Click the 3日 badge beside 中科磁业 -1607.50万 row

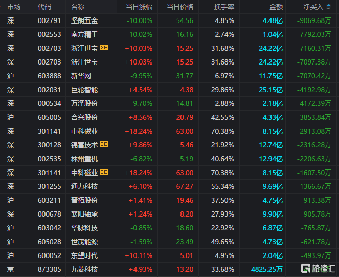coord(104,172)
